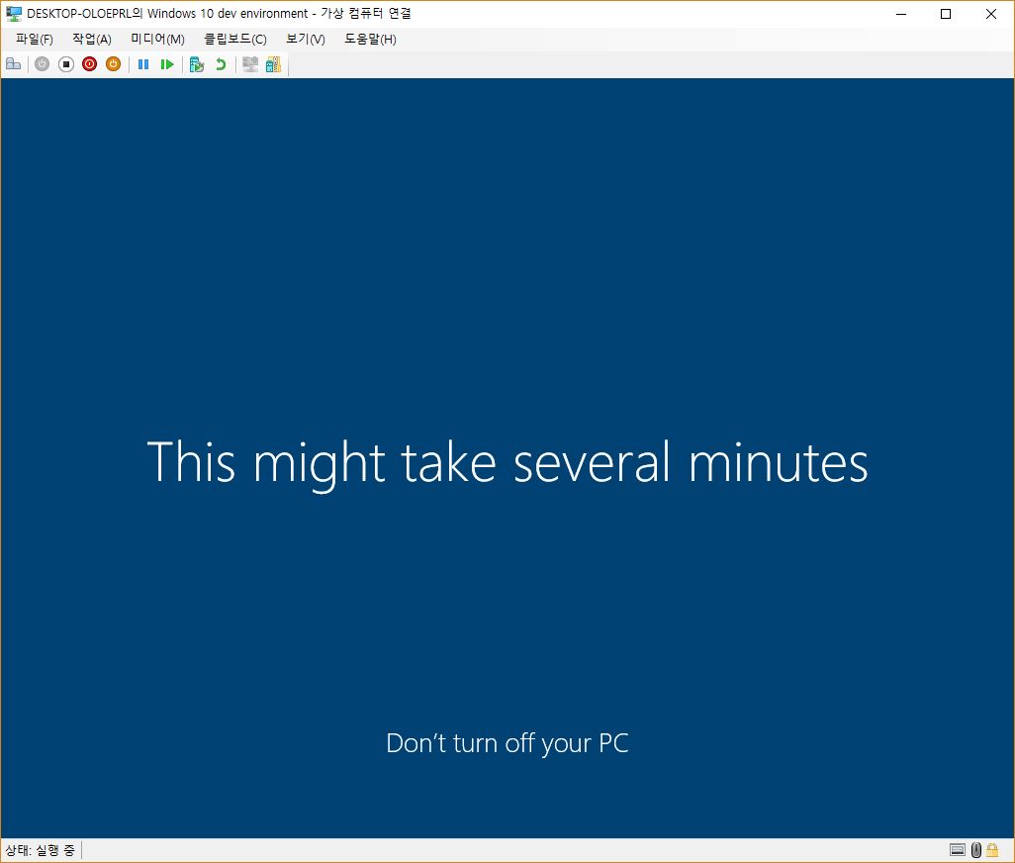Click the Ctrl+Alt+Del toolbar icon
Image resolution: width=1015 pixels, height=863 pixels.
tap(14, 64)
